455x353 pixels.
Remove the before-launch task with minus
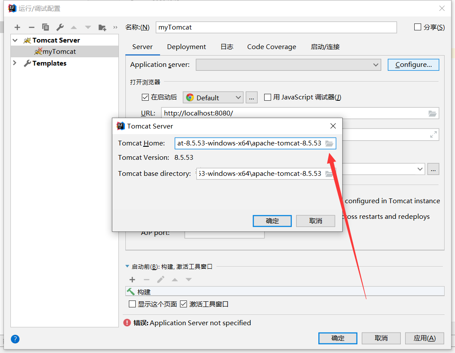coord(147,280)
